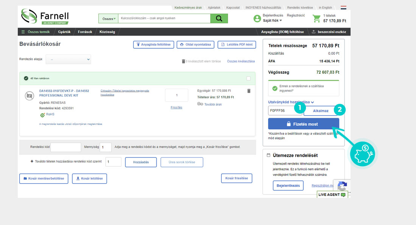Click the További árak link
The height and width of the screenshot is (225, 416).
tap(213, 104)
